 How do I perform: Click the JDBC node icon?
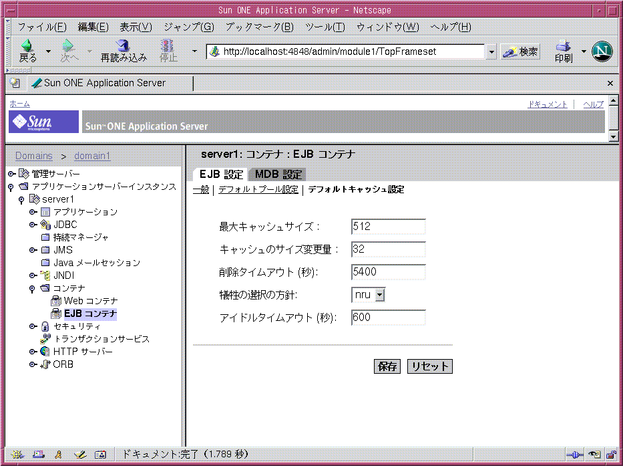tap(45, 225)
